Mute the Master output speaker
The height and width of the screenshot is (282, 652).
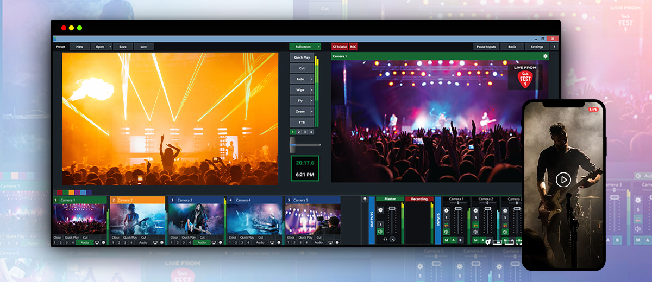(x=380, y=232)
